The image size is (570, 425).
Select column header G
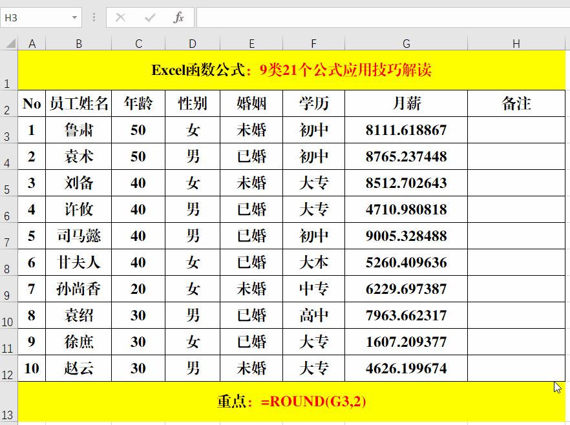(x=406, y=43)
